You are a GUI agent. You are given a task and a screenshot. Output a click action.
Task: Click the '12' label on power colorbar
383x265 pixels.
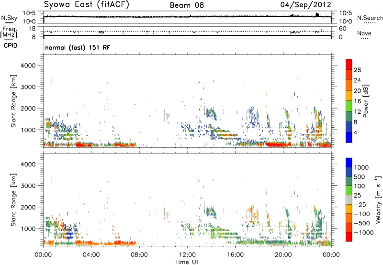click(x=357, y=112)
